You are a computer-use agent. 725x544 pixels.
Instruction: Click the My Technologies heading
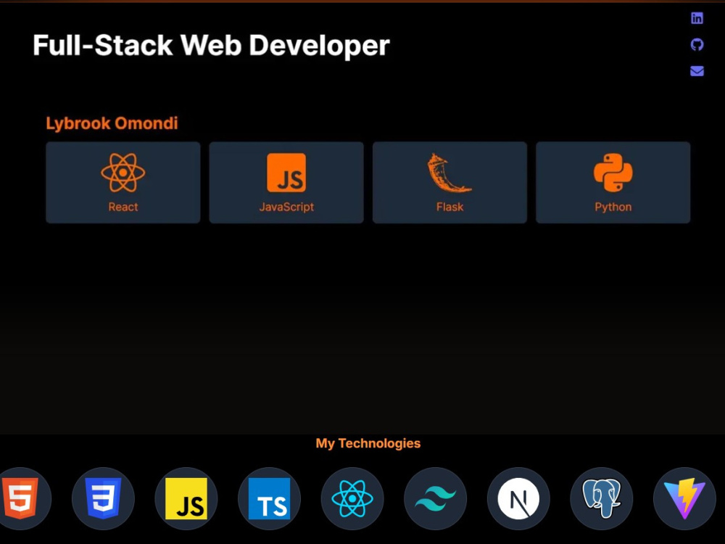tap(368, 443)
